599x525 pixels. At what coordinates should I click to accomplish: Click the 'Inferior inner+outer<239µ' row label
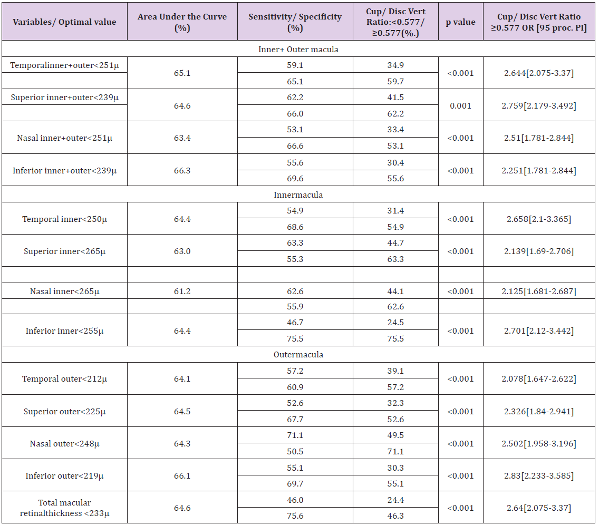64,170
